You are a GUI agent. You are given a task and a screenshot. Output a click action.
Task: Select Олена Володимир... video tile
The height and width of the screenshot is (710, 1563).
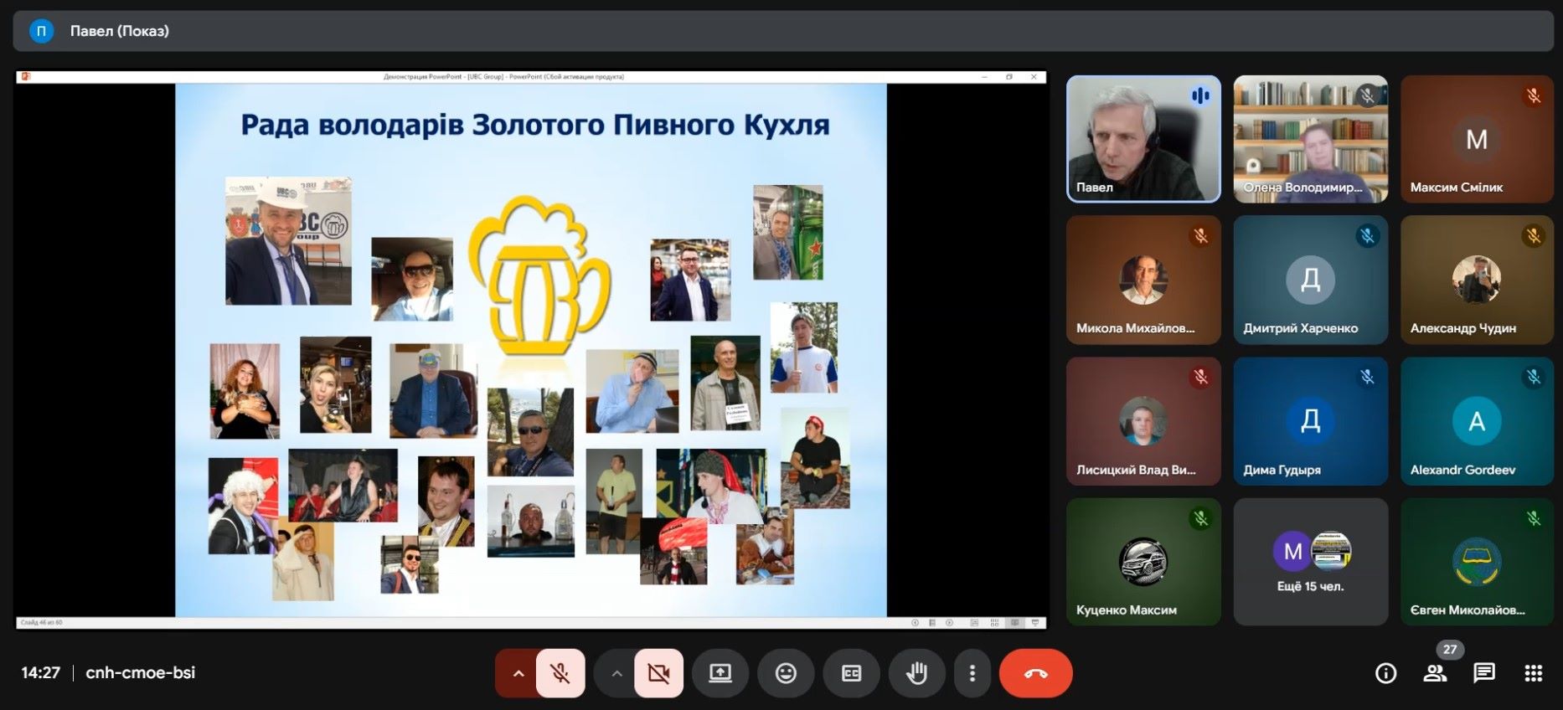[x=1310, y=139]
